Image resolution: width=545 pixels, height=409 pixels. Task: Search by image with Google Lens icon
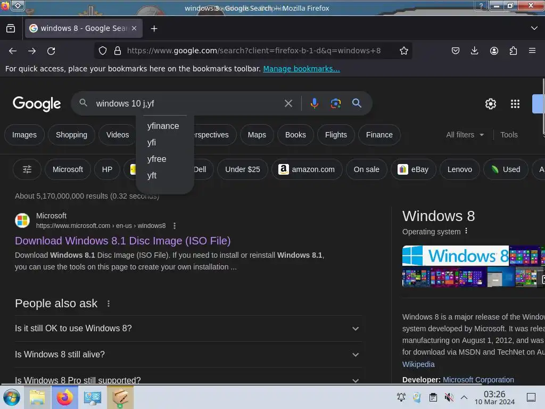coord(335,103)
